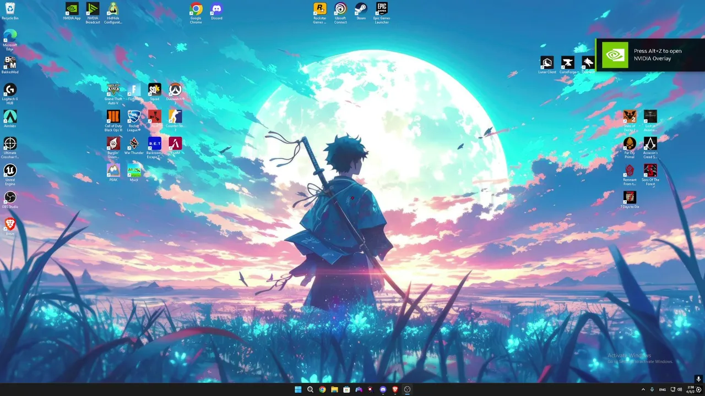
Task: Open Microsoft Store from the taskbar
Action: tap(346, 389)
